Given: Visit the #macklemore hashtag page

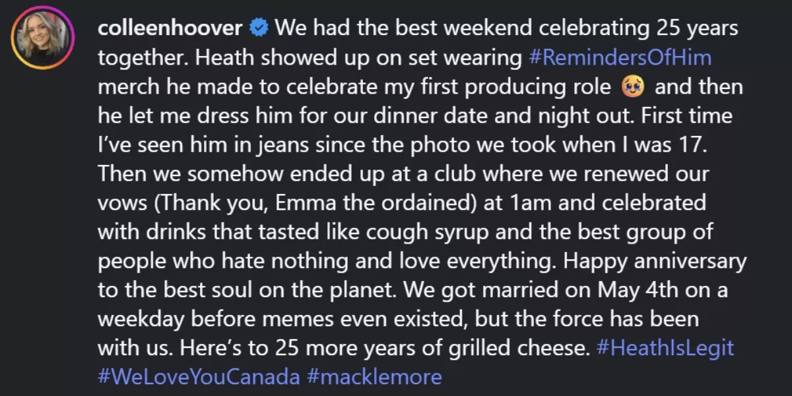Looking at the screenshot, I should pos(374,377).
